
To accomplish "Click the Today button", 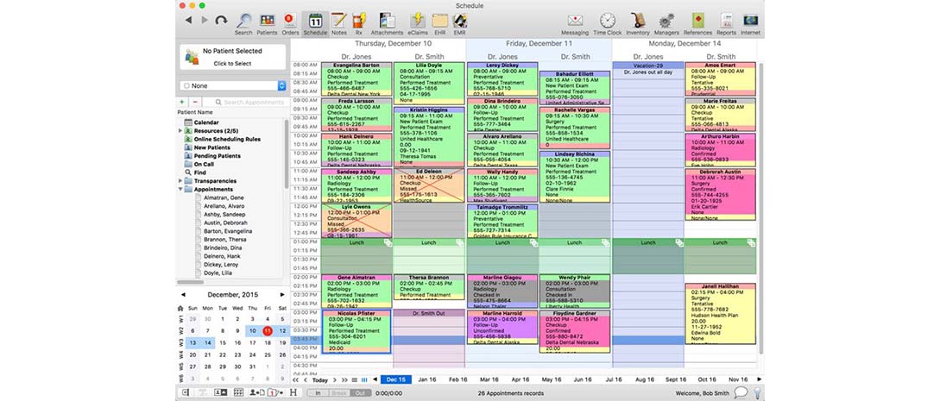I will [x=319, y=379].
